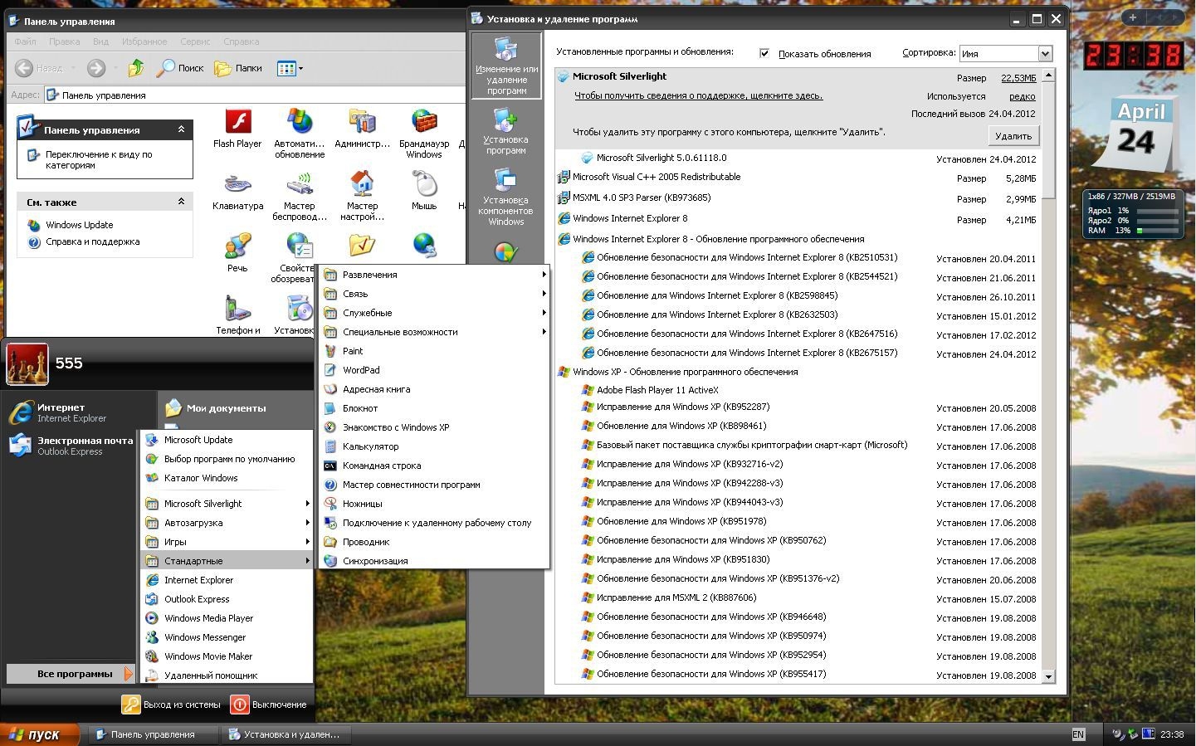The width and height of the screenshot is (1196, 746).
Task: Open Командная строка menu item
Action: 434,466
